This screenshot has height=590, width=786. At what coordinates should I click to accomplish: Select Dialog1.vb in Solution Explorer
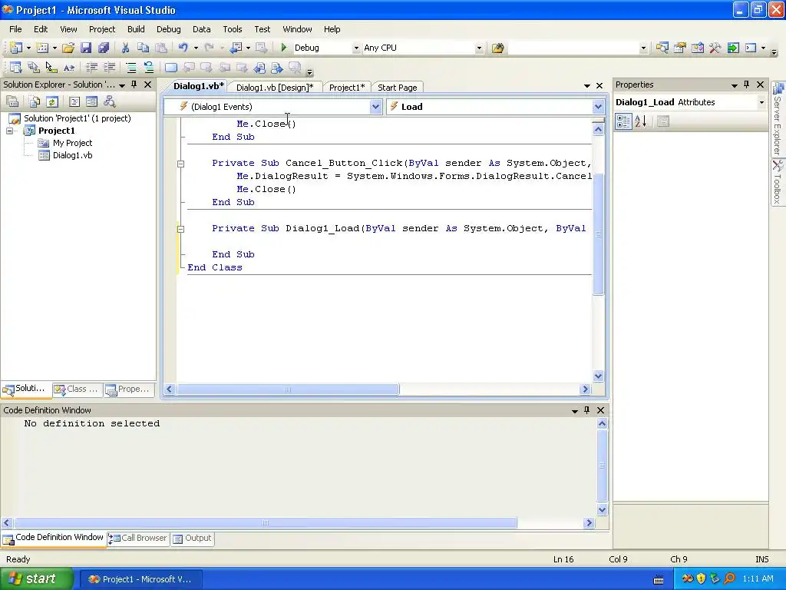(x=73, y=155)
